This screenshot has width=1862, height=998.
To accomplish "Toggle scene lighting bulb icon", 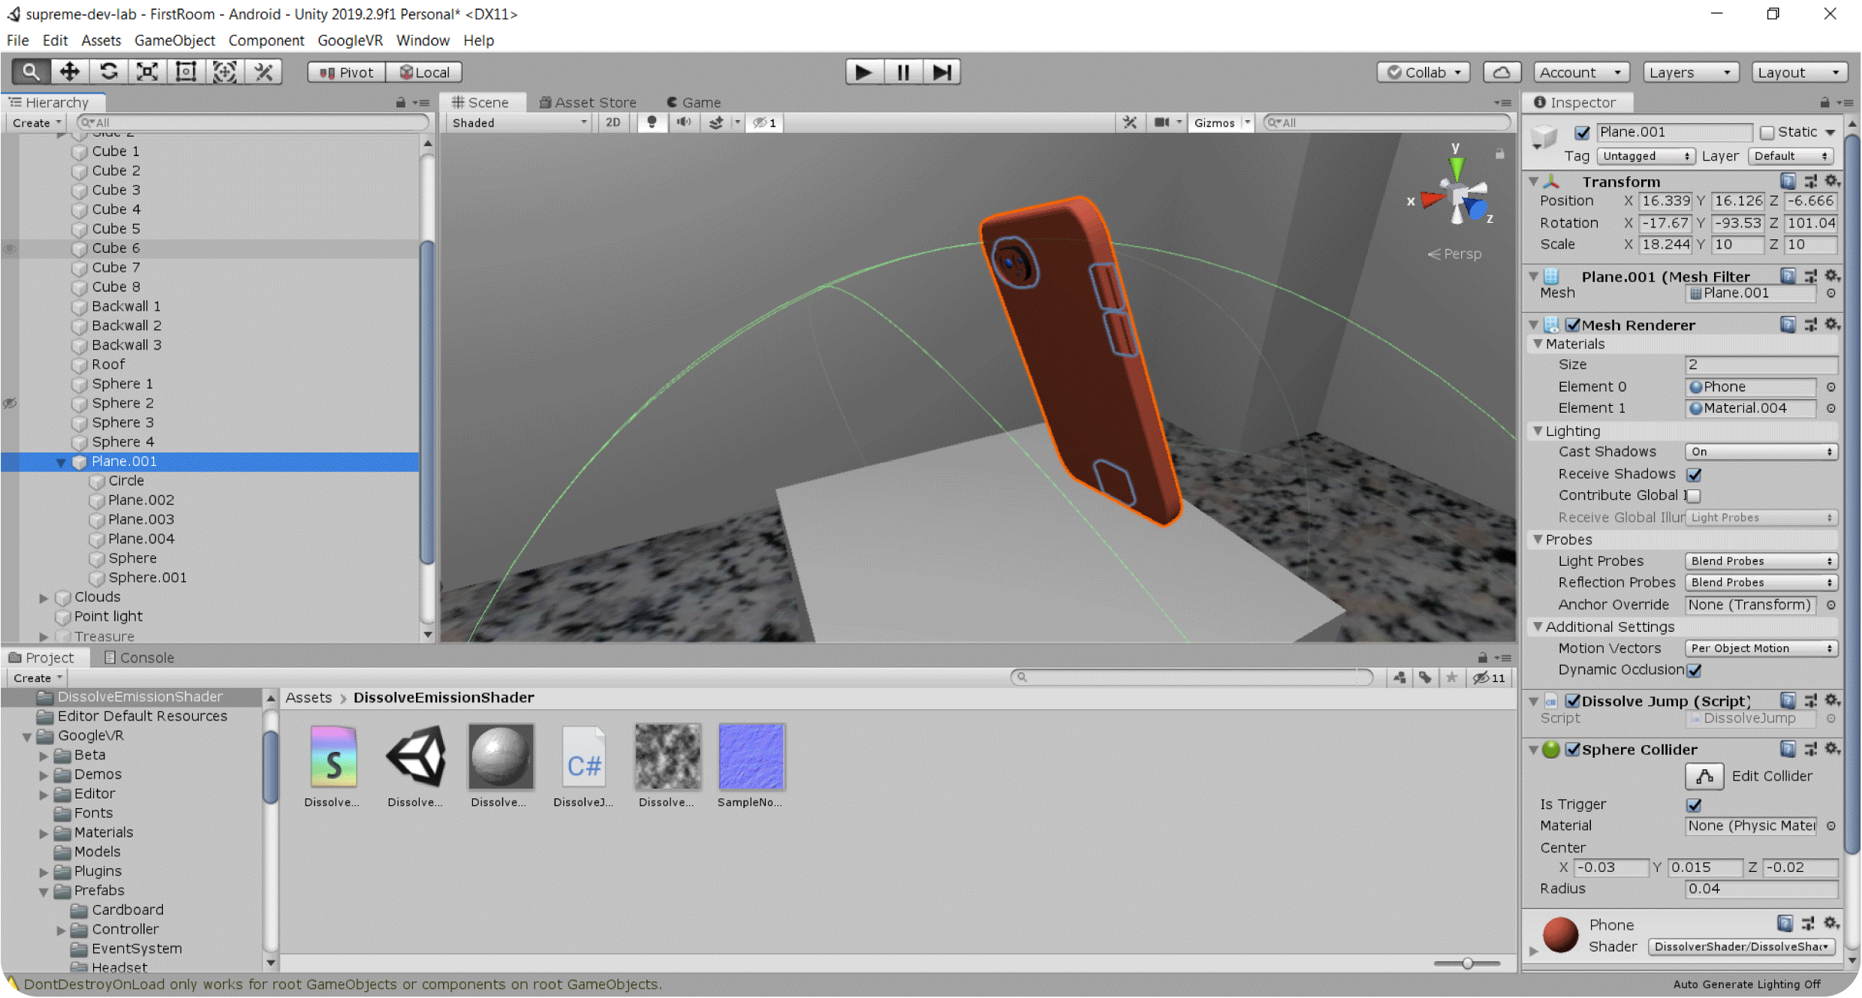I will coord(652,122).
